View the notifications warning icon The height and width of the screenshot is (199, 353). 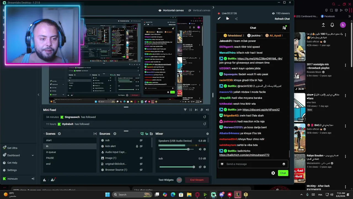click(53, 180)
